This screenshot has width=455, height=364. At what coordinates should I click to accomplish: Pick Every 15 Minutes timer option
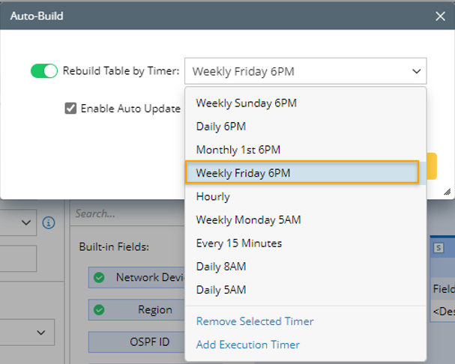point(238,243)
